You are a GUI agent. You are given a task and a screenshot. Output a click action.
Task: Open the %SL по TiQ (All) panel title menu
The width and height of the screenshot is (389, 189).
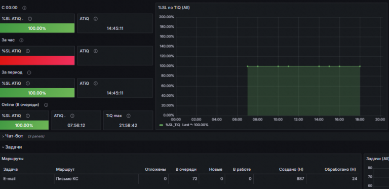click(x=174, y=8)
